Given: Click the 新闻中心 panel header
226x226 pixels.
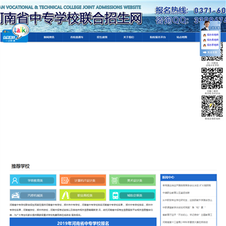Looking at the screenshot, I should [x=188, y=177].
